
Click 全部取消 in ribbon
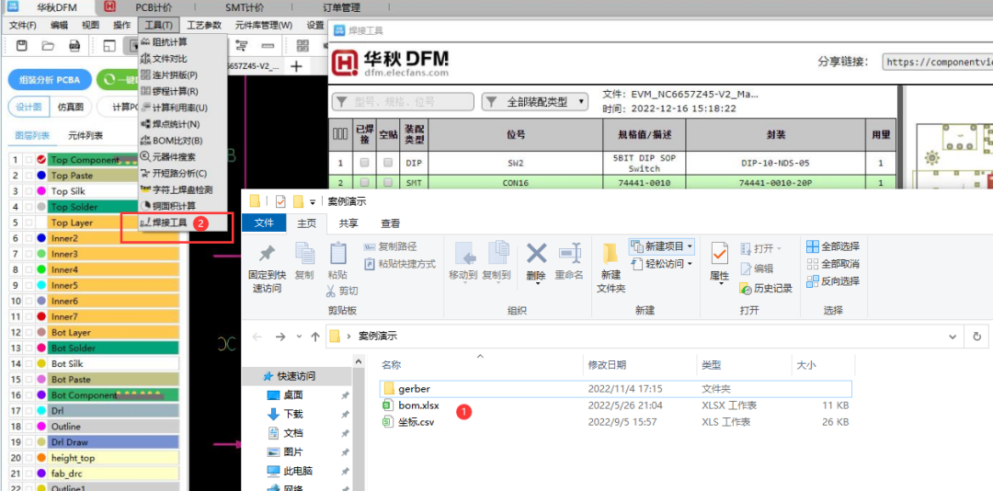(x=832, y=264)
